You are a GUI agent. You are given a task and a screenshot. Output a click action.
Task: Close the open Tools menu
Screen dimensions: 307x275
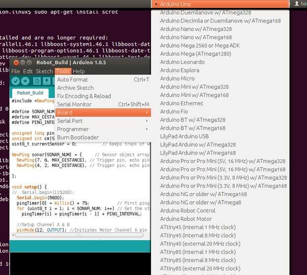click(63, 71)
